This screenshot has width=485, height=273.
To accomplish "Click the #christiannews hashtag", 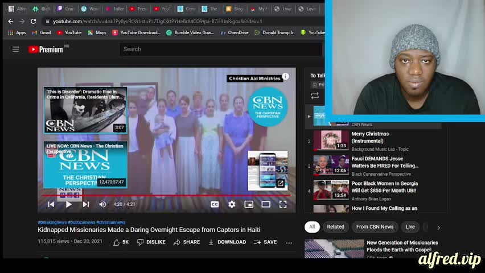I will click(111, 222).
